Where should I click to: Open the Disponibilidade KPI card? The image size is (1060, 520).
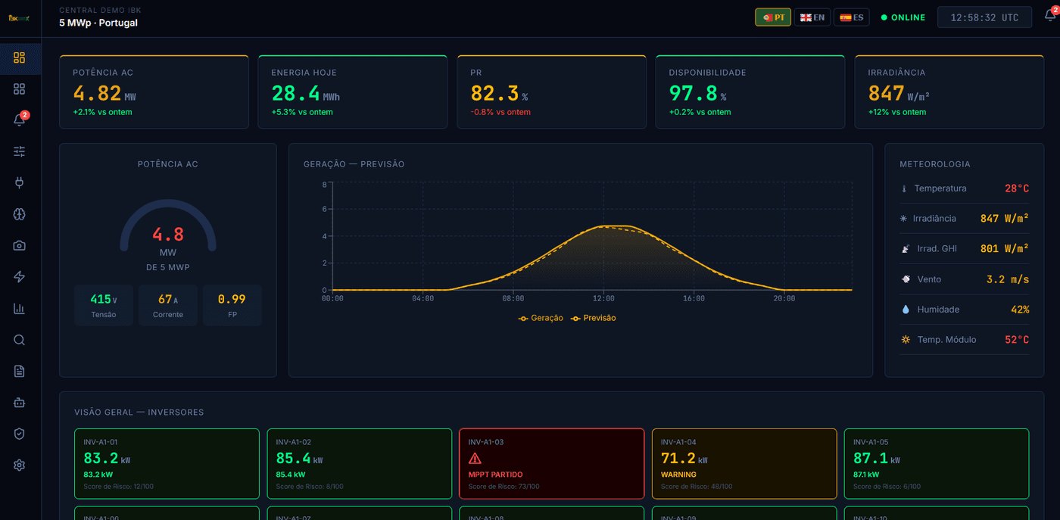pos(750,92)
